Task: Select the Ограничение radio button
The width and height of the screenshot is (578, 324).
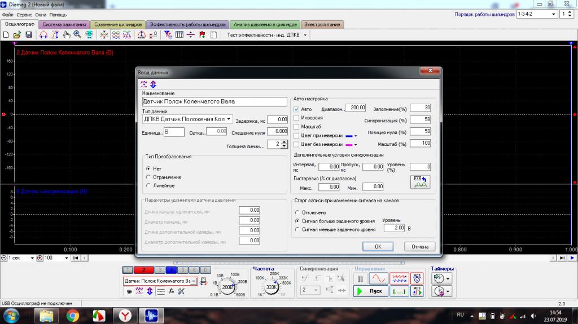Action: tap(148, 177)
